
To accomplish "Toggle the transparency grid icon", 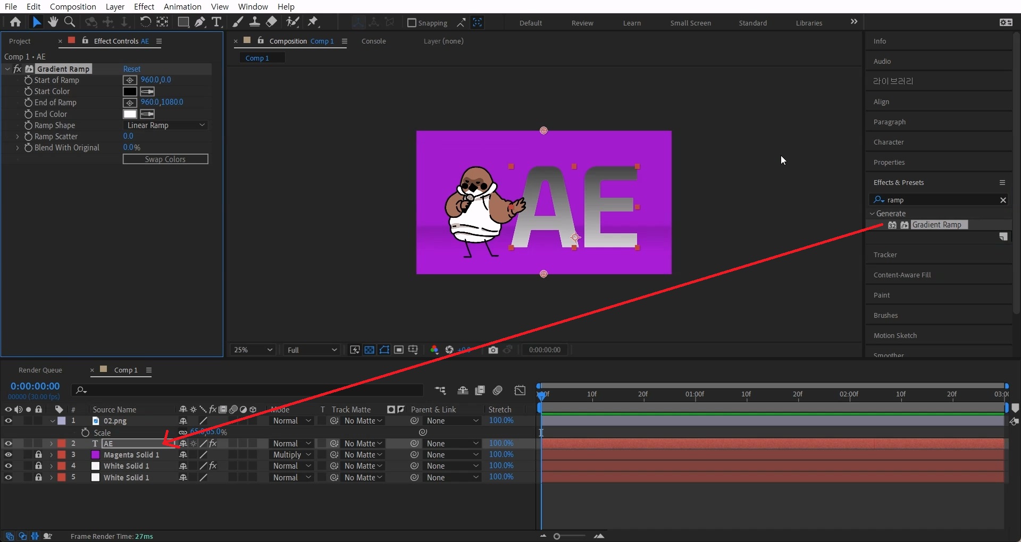I will [x=370, y=350].
